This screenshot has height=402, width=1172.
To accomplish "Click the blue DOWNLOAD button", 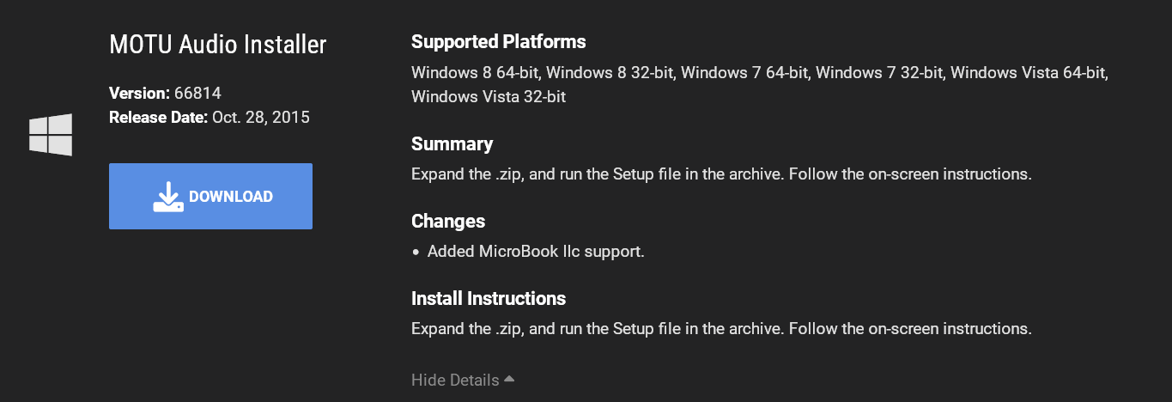I will tap(210, 197).
